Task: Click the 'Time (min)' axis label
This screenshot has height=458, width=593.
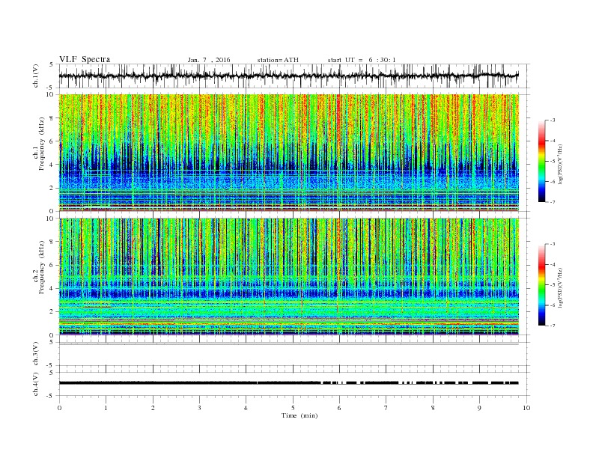Action: 299,415
